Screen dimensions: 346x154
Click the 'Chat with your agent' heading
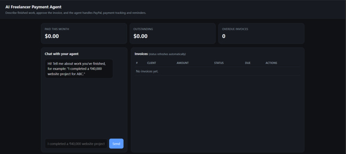click(61, 54)
